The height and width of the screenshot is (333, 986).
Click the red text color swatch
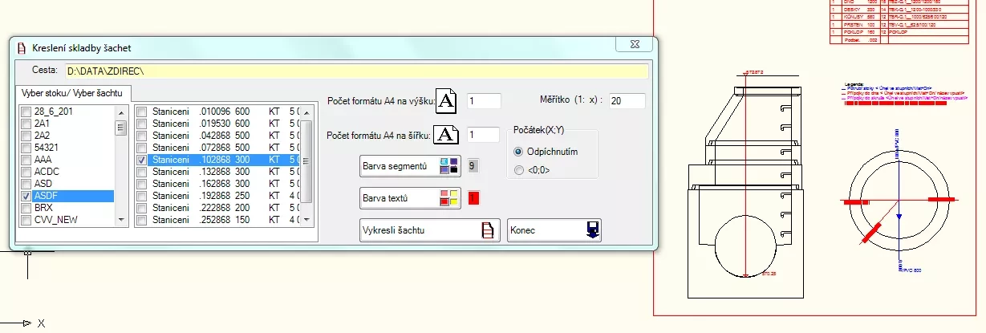(473, 197)
